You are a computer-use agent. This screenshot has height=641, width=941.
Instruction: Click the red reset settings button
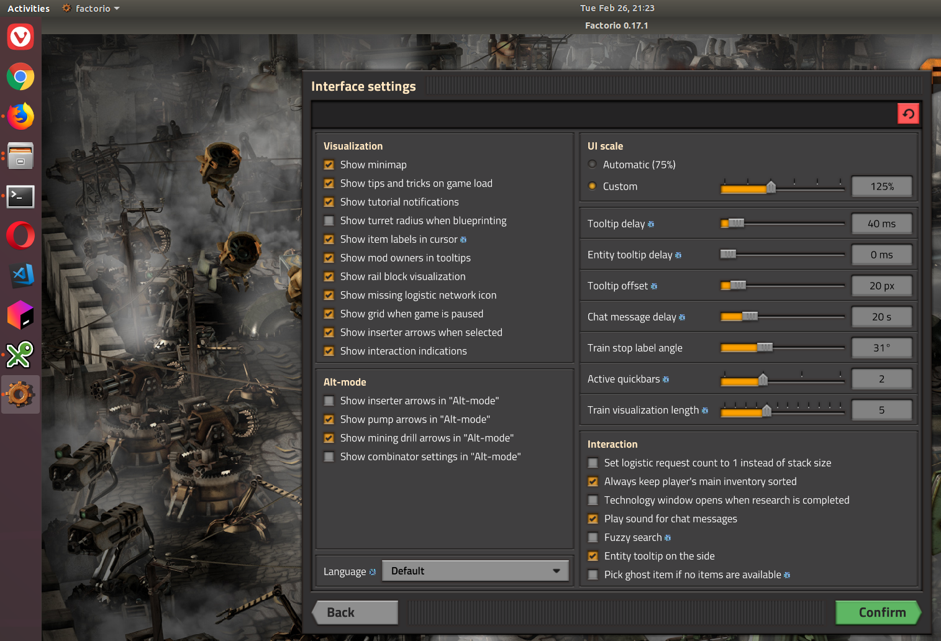(x=908, y=114)
